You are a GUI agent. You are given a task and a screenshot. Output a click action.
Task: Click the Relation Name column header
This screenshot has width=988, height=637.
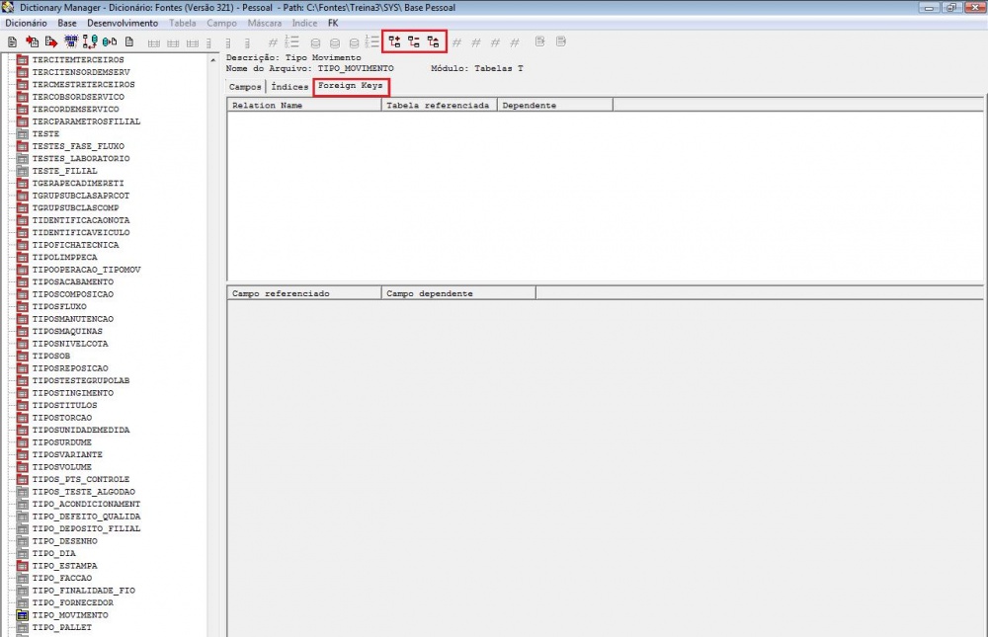pos(304,105)
